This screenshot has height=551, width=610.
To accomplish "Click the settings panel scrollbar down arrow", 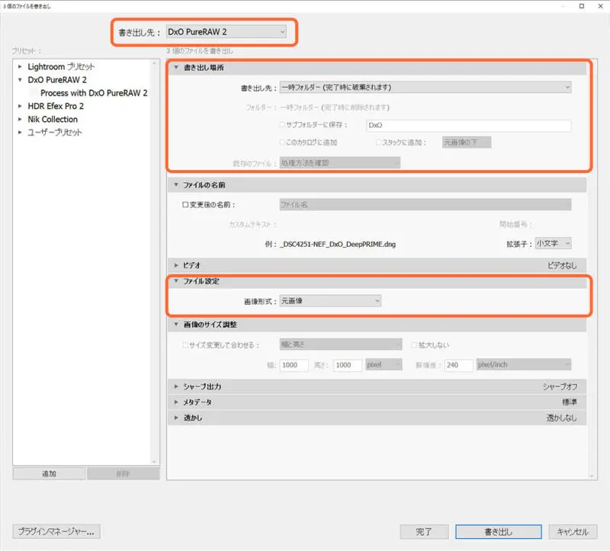I will [592, 476].
